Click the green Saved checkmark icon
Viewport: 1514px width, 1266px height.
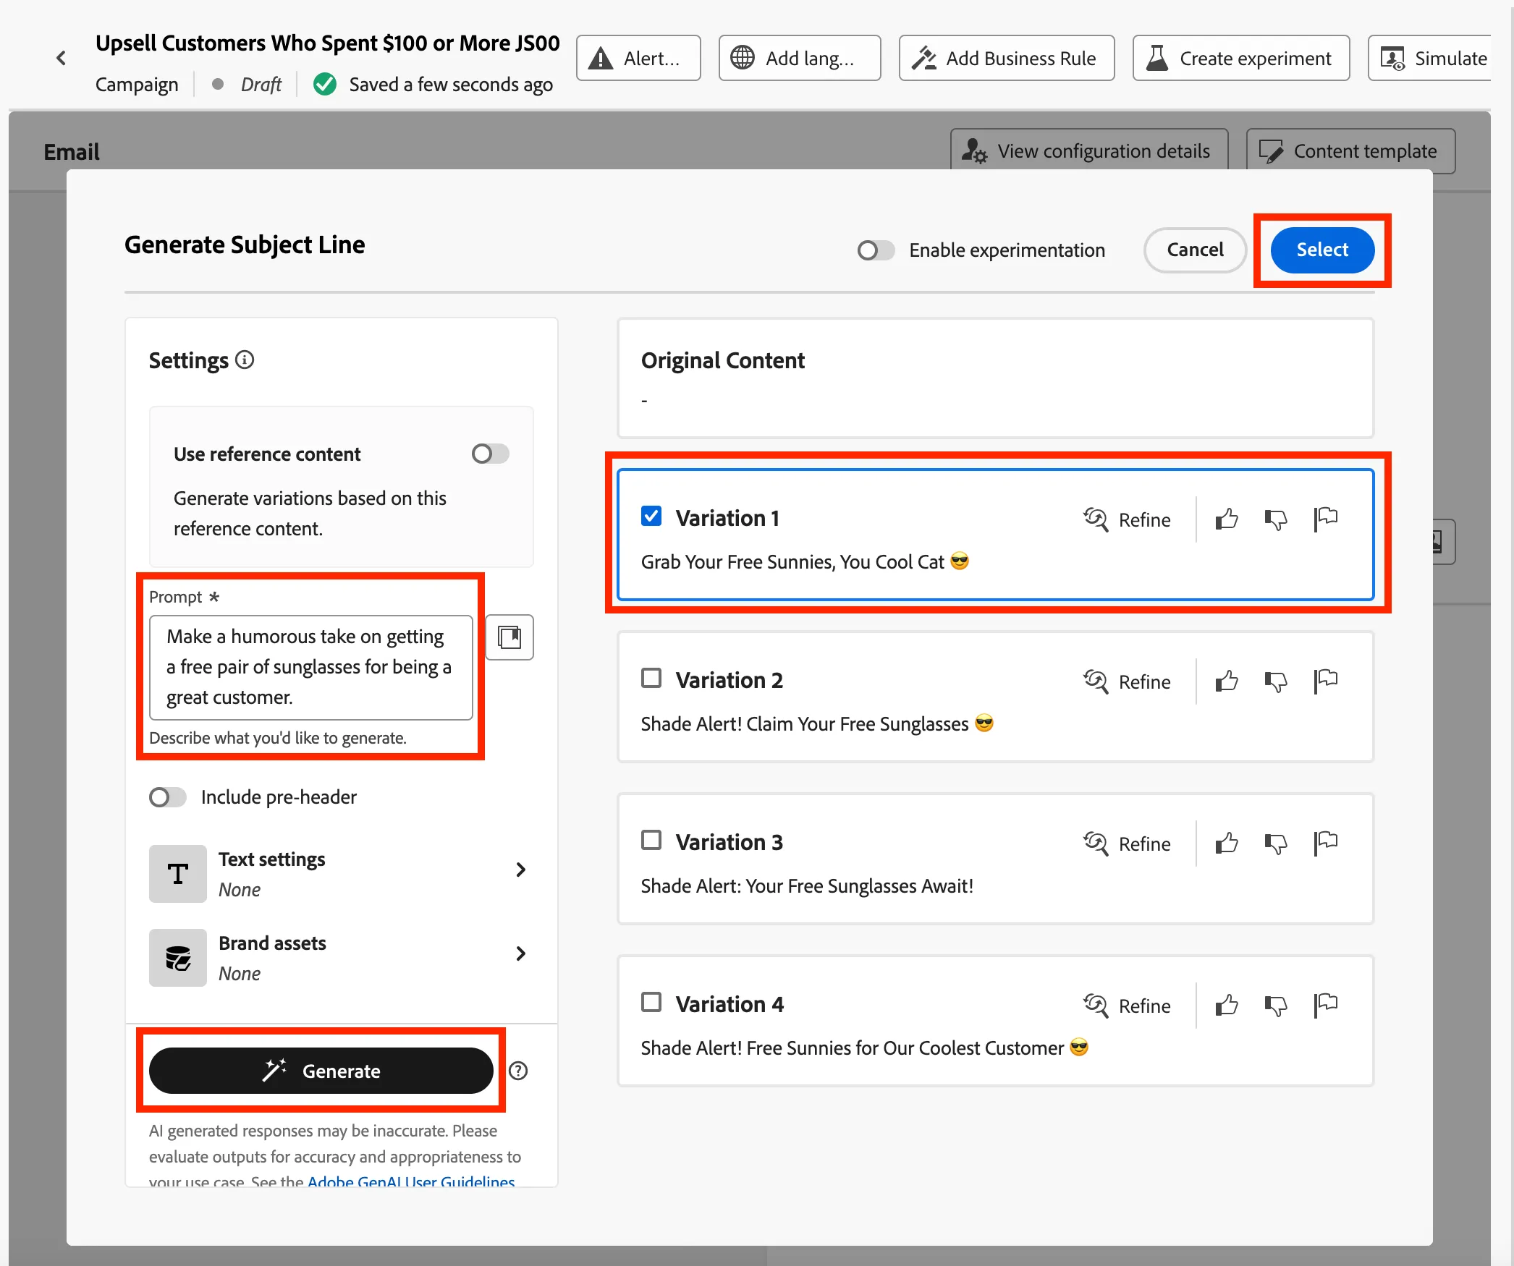point(325,84)
